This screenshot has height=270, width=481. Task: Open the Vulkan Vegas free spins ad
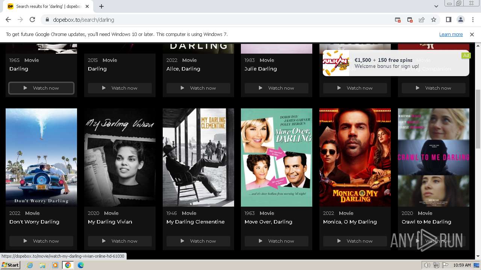pyautogui.click(x=396, y=63)
